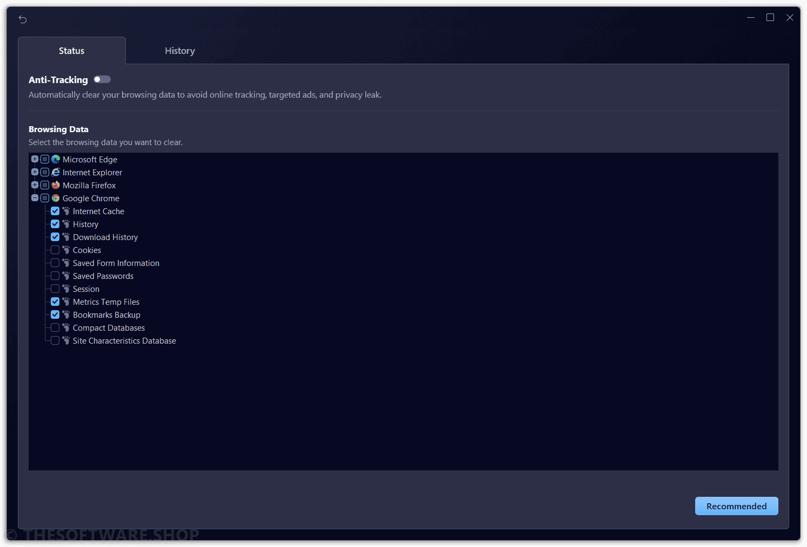Select the Mozilla Firefox label
Viewport: 807px width, 547px height.
(x=89, y=185)
